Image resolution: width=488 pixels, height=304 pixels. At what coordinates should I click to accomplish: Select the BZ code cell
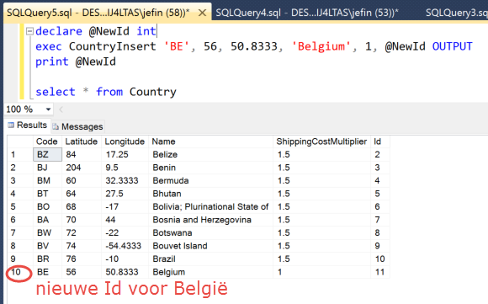click(48, 154)
